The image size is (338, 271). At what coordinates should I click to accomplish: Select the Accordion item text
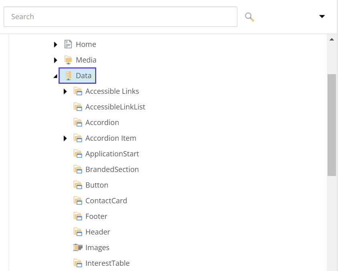pyautogui.click(x=102, y=122)
